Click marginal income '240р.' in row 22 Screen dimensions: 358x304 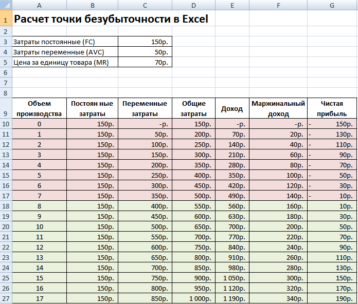click(x=278, y=247)
